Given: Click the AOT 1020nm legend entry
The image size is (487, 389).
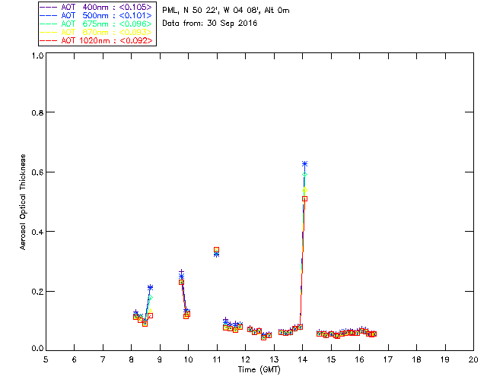Looking at the screenshot, I should (x=97, y=40).
